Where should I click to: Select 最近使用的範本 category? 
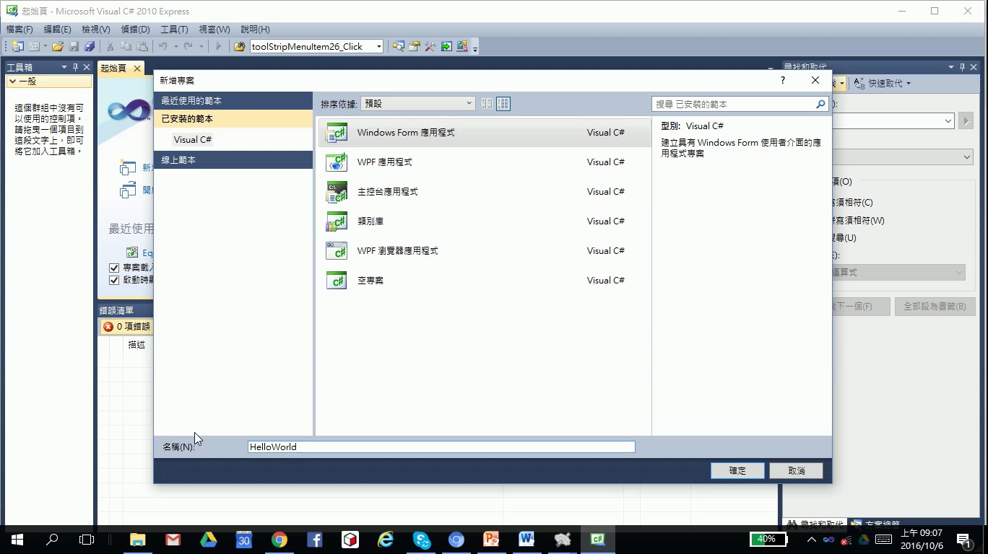(x=233, y=101)
